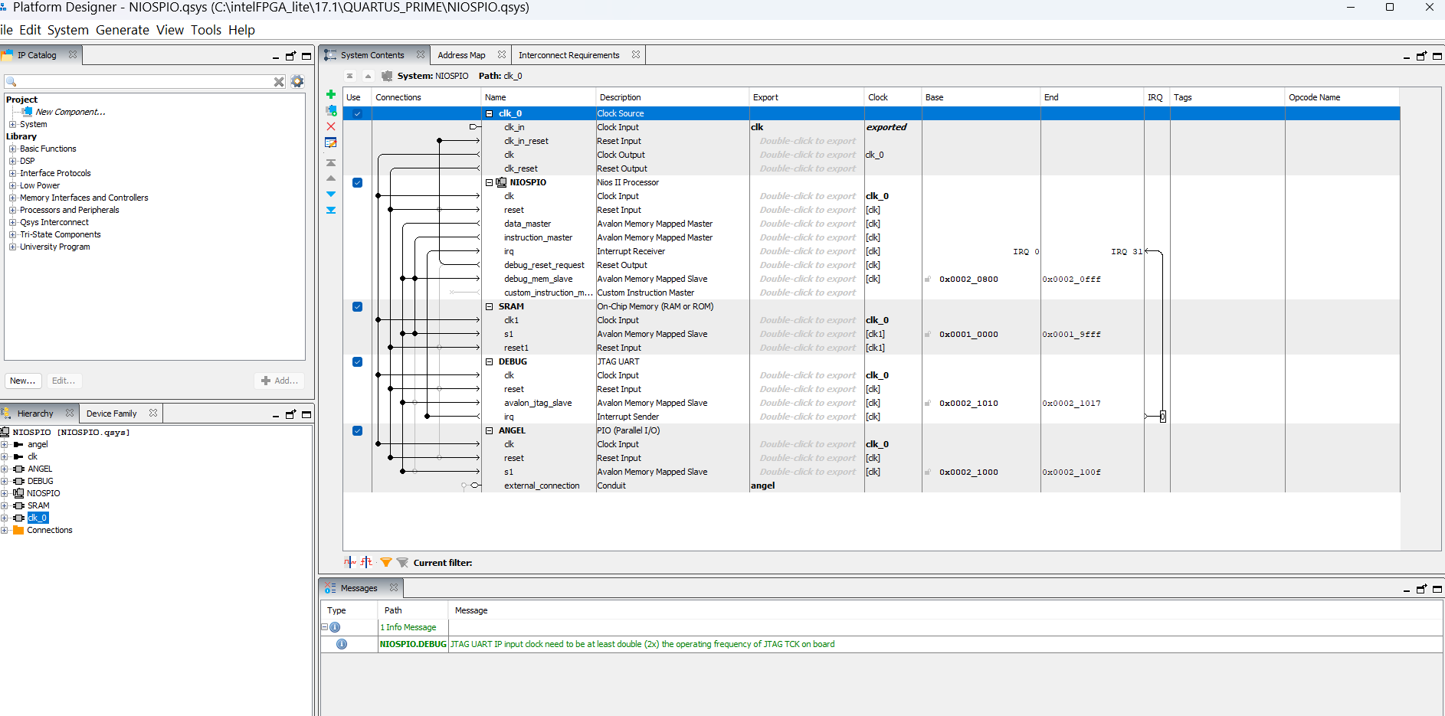Viewport: 1445px width, 716px height.
Task: Disable the Use checkbox for ANGEL
Action: tap(357, 430)
